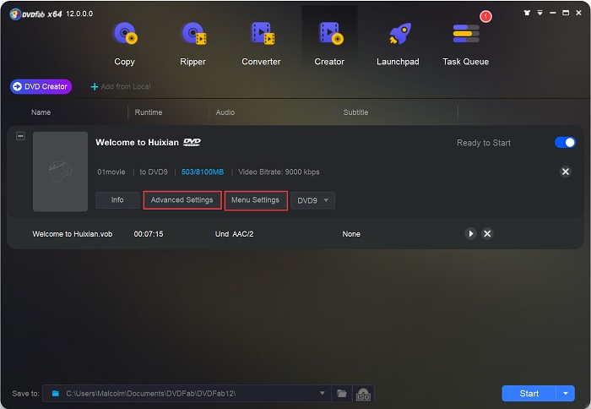This screenshot has height=409, width=591.
Task: Click the Audio column header
Action: [225, 112]
